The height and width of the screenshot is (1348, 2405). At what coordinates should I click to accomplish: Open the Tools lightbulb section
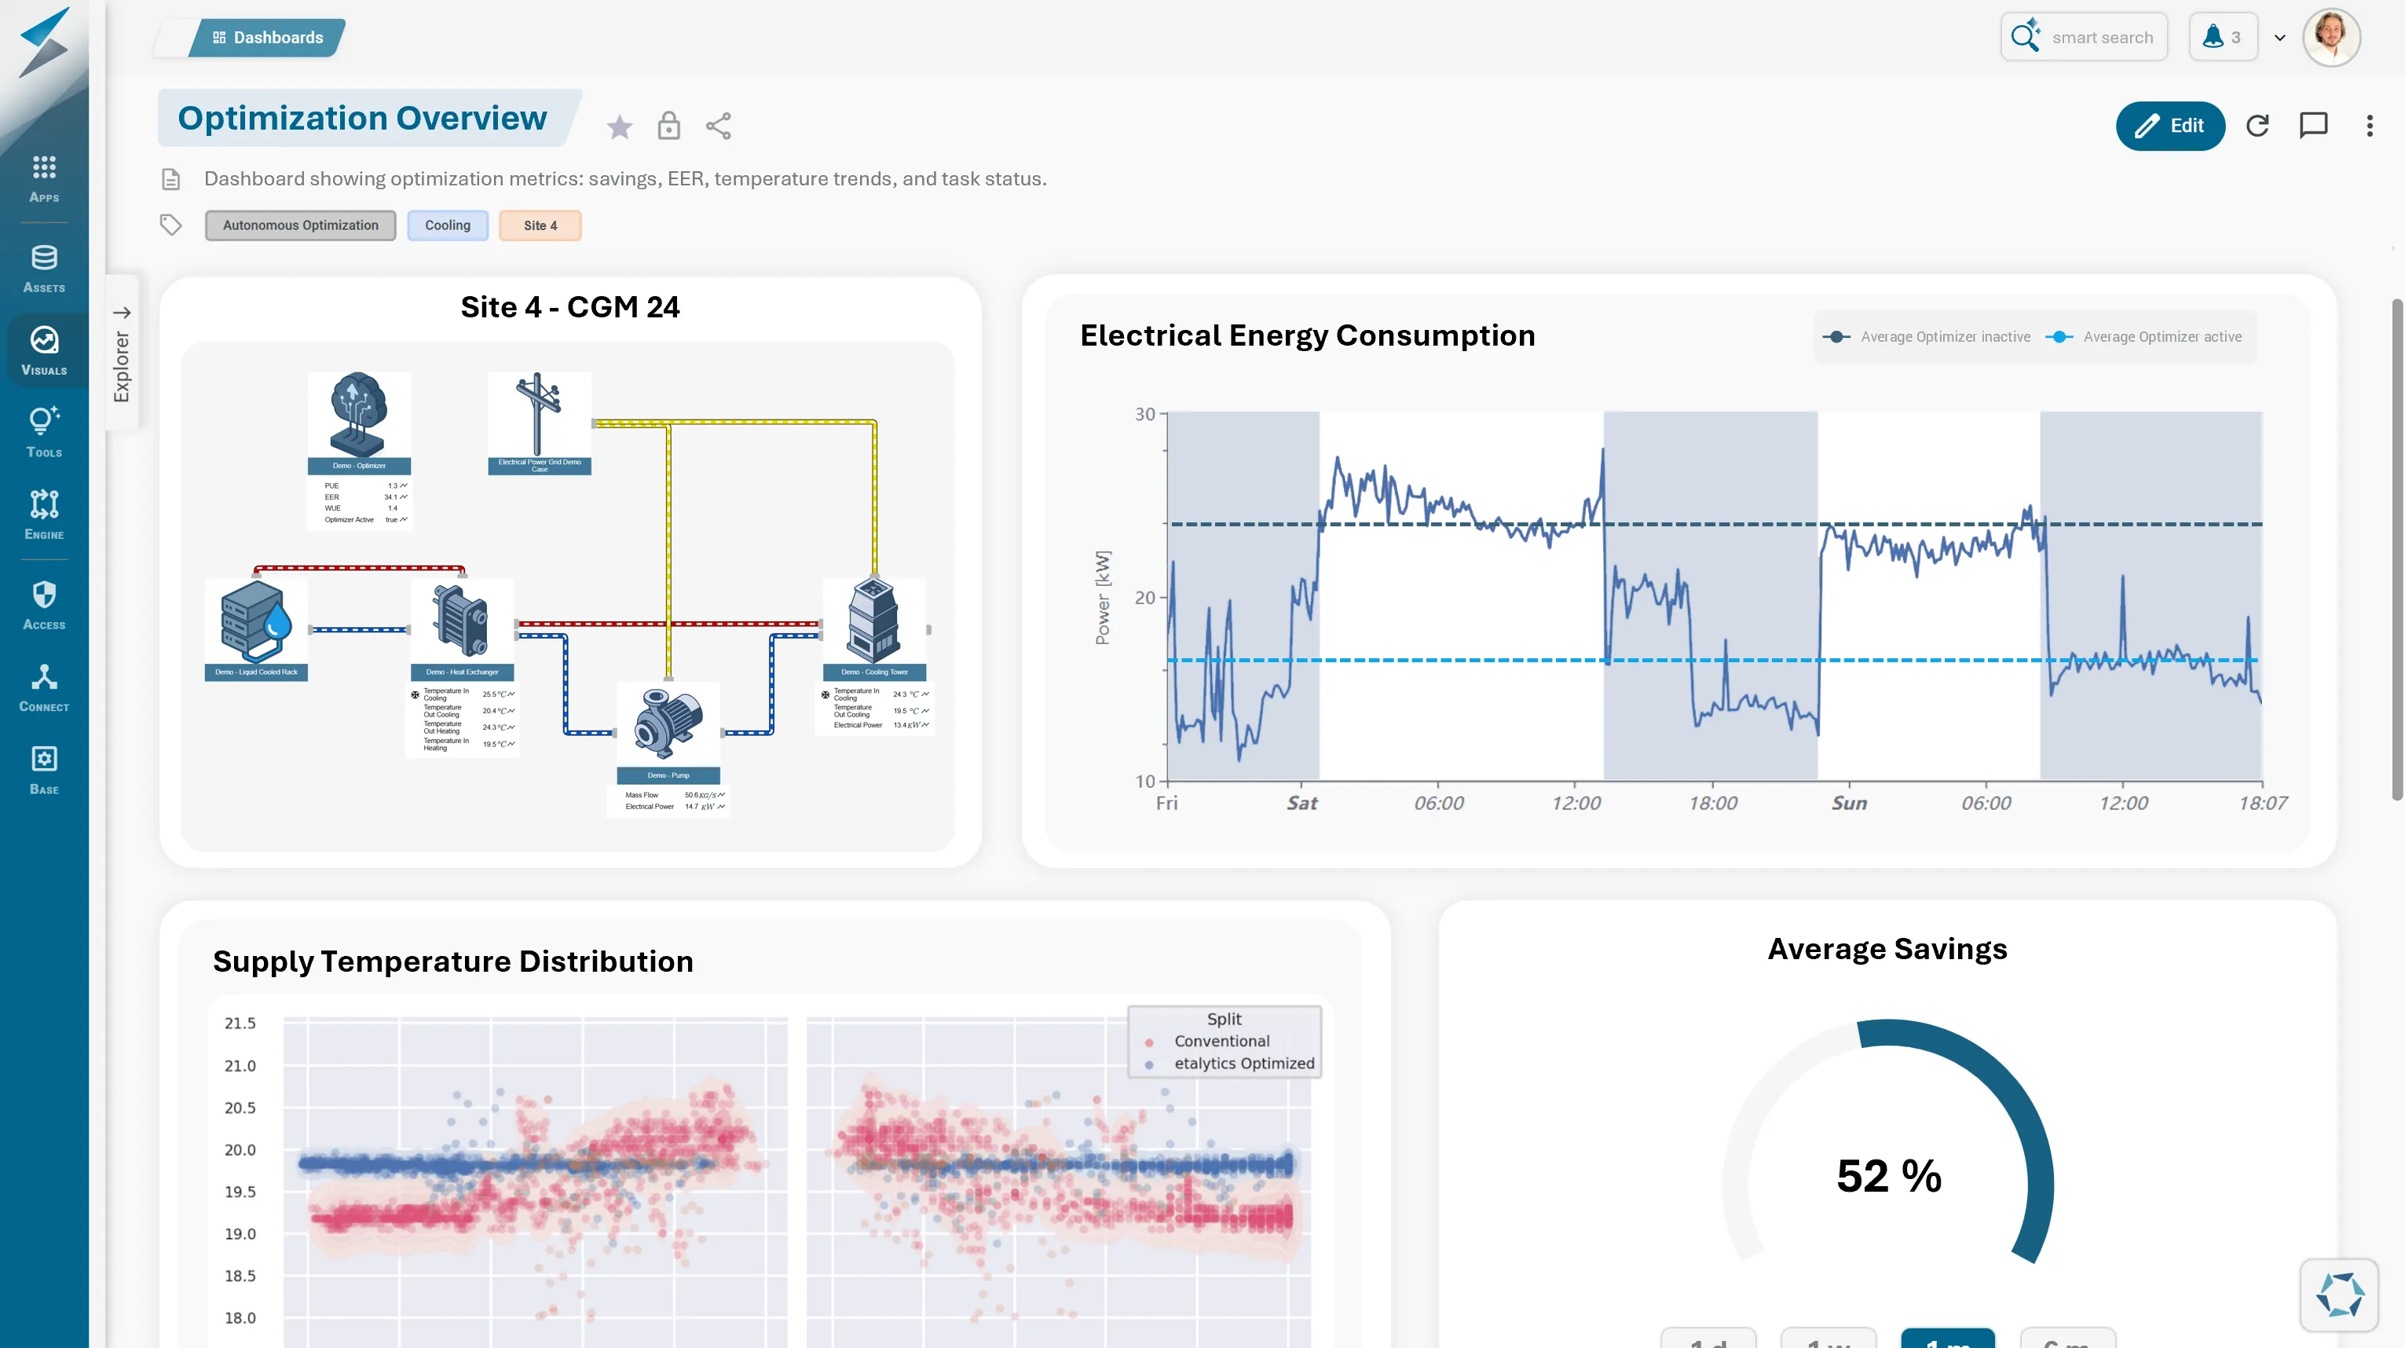tap(44, 431)
